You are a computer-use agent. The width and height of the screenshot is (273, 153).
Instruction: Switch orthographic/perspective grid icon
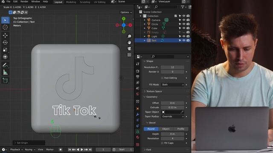point(129,55)
